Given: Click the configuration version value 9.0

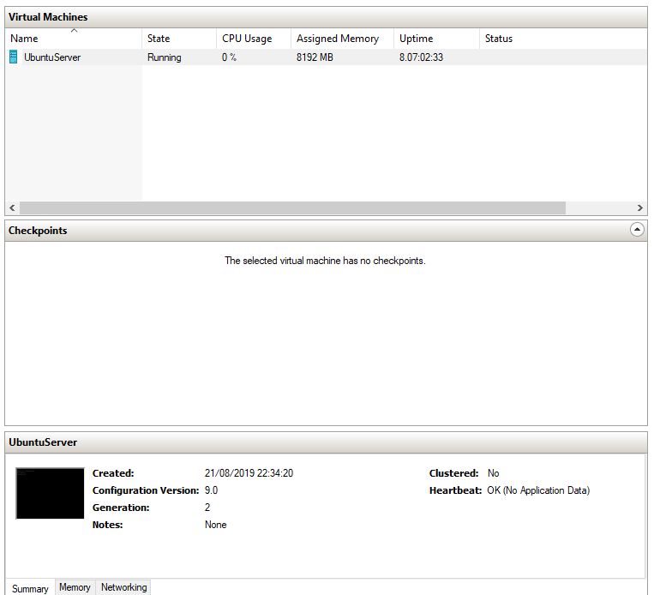Looking at the screenshot, I should (211, 490).
